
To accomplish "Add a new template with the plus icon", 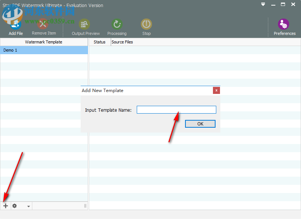I will [6, 206].
